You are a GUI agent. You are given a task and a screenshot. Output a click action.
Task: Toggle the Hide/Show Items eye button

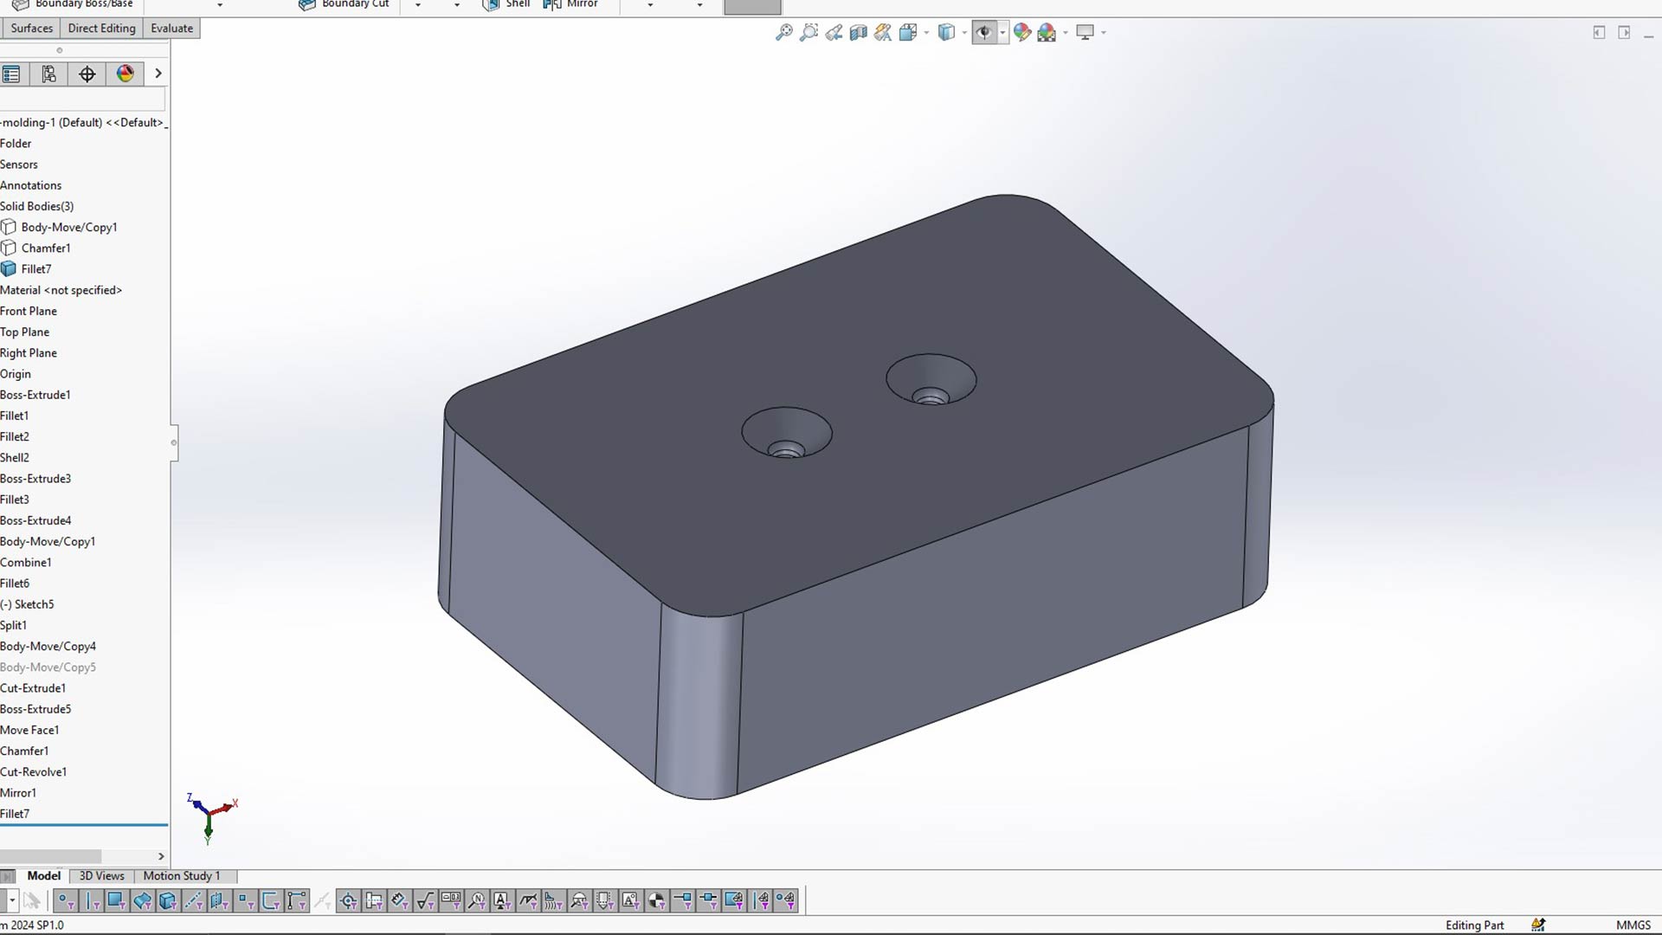(x=984, y=32)
